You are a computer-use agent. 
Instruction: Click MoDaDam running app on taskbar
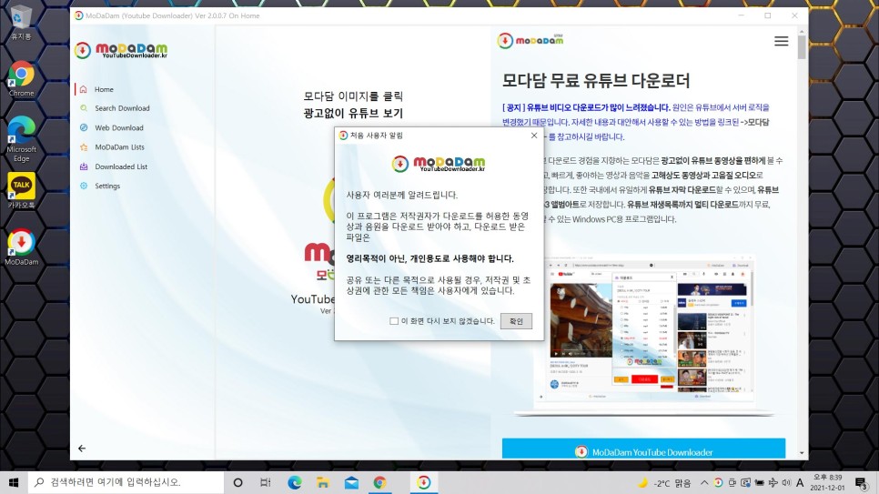(424, 482)
